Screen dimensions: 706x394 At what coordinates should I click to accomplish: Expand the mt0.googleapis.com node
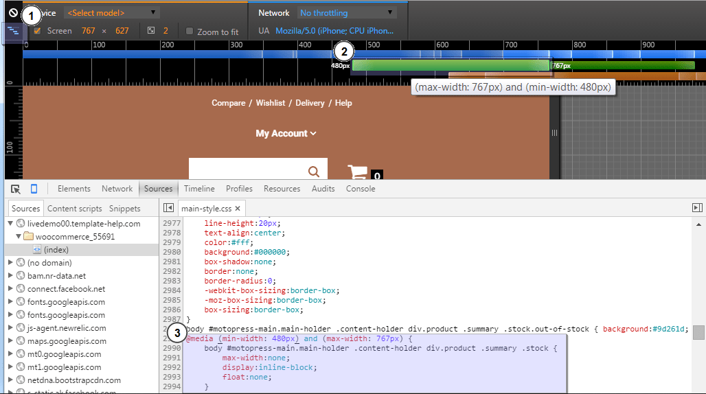click(10, 354)
